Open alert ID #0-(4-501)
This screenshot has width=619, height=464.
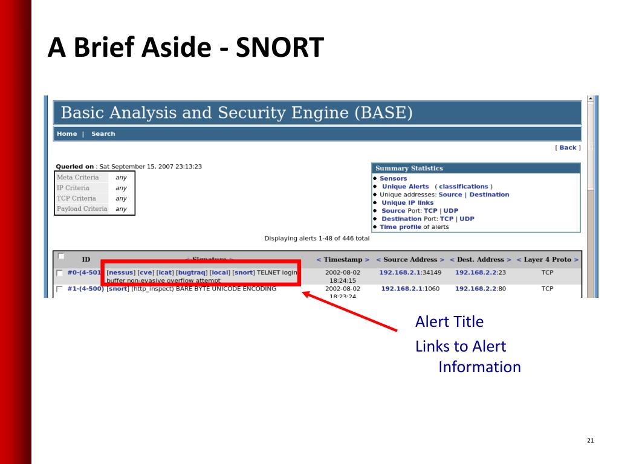click(84, 272)
